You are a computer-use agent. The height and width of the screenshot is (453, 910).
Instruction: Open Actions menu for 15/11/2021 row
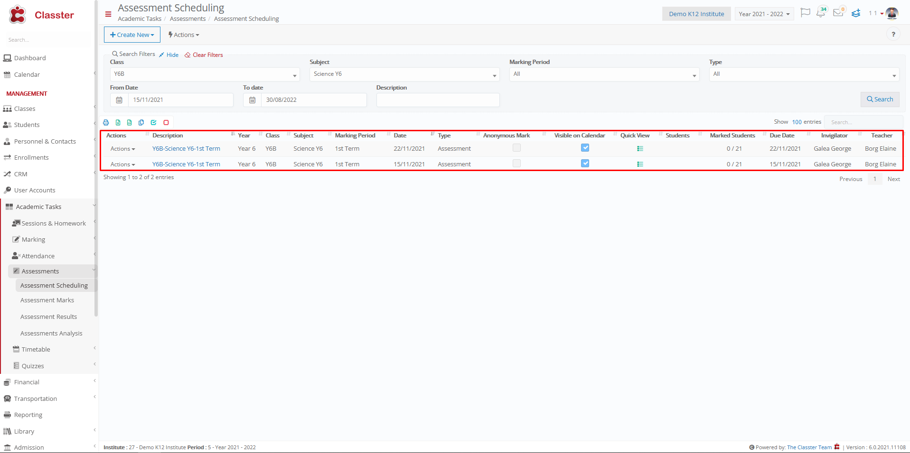coord(122,164)
